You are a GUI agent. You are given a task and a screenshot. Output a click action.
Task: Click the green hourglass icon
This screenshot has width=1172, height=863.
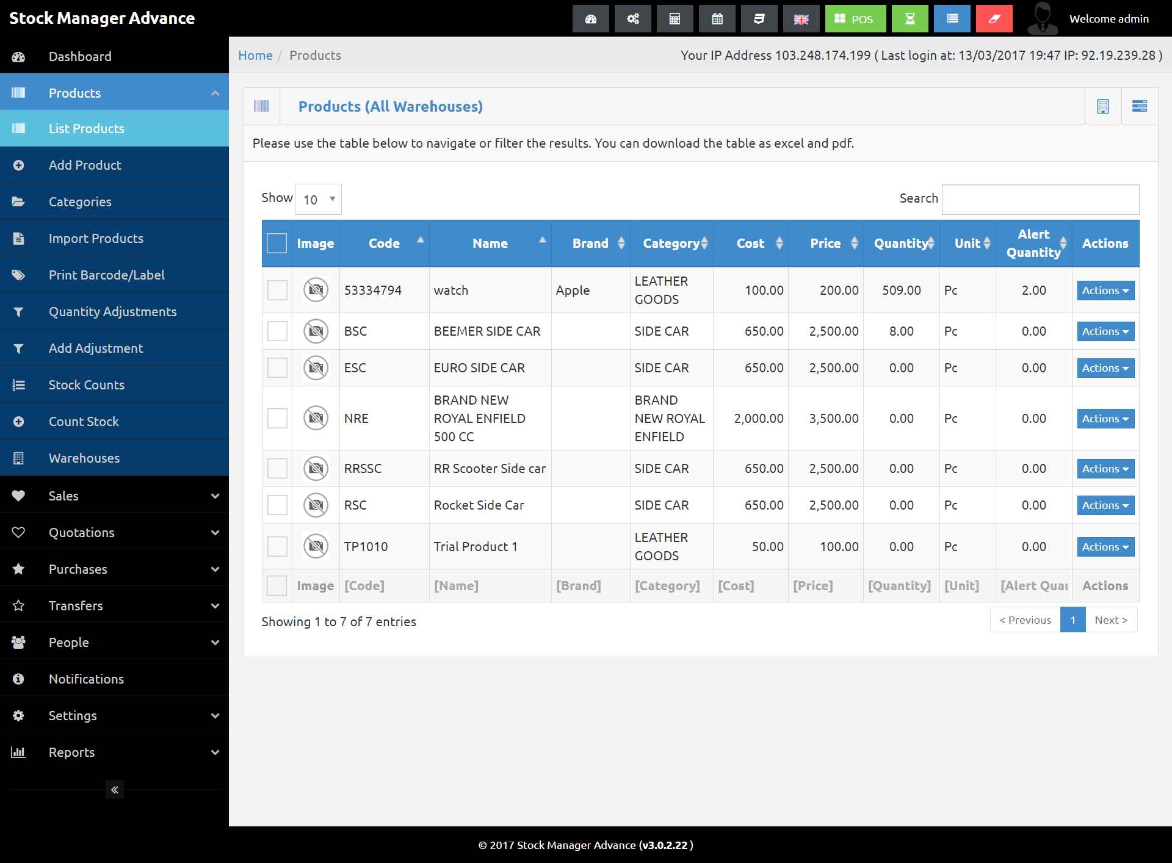(910, 19)
